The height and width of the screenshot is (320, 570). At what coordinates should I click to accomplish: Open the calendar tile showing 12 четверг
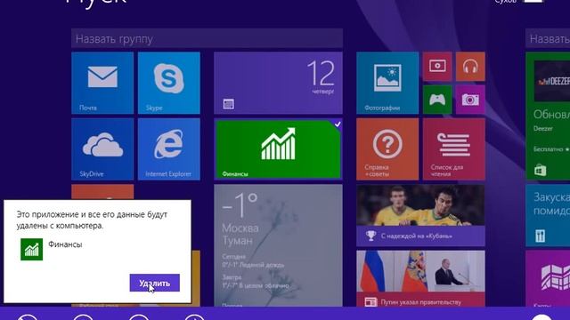point(278,83)
